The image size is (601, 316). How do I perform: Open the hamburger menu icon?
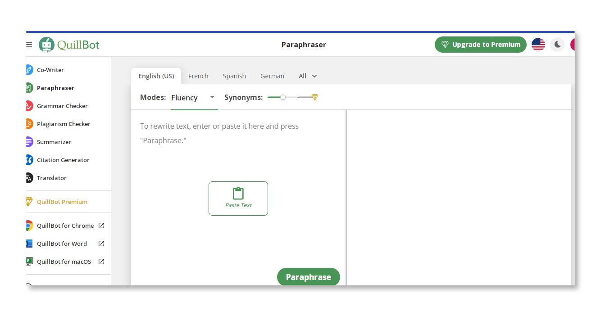click(x=29, y=45)
